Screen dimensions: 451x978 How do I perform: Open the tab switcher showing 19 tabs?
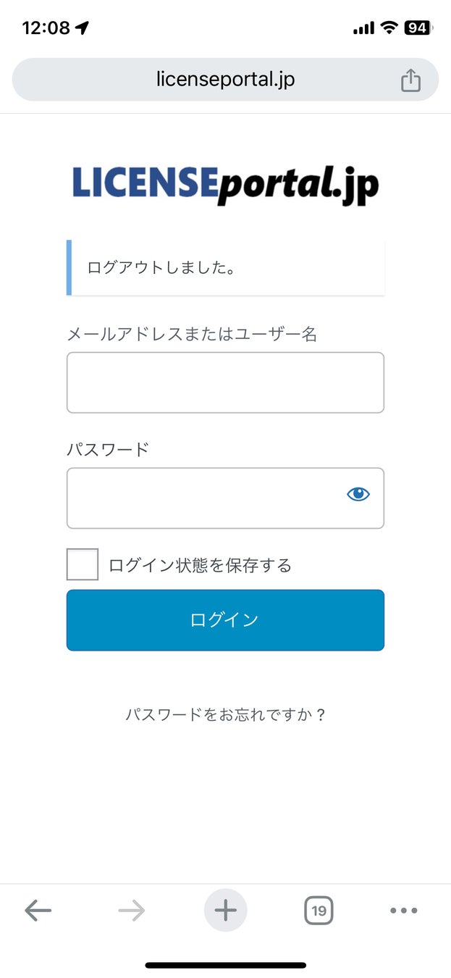tap(319, 911)
